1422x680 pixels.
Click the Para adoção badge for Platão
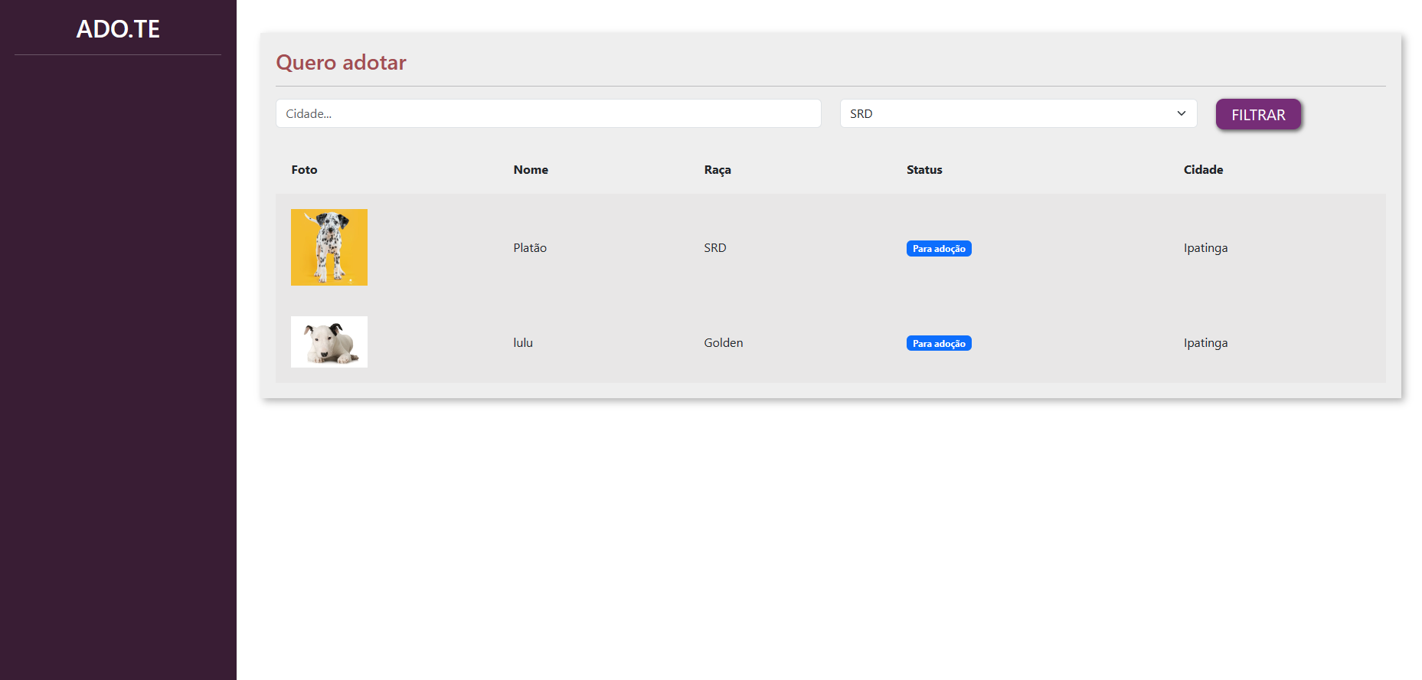939,248
